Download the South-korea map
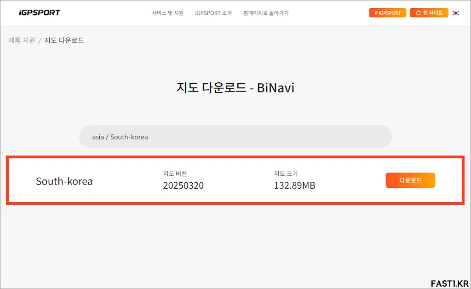Viewport: 471px width, 289px height. pos(410,180)
